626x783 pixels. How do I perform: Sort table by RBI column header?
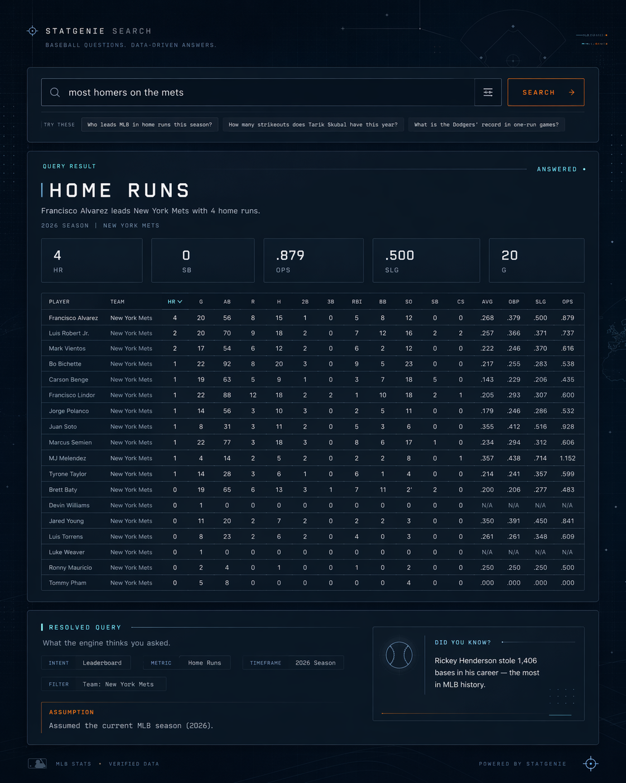pos(357,302)
